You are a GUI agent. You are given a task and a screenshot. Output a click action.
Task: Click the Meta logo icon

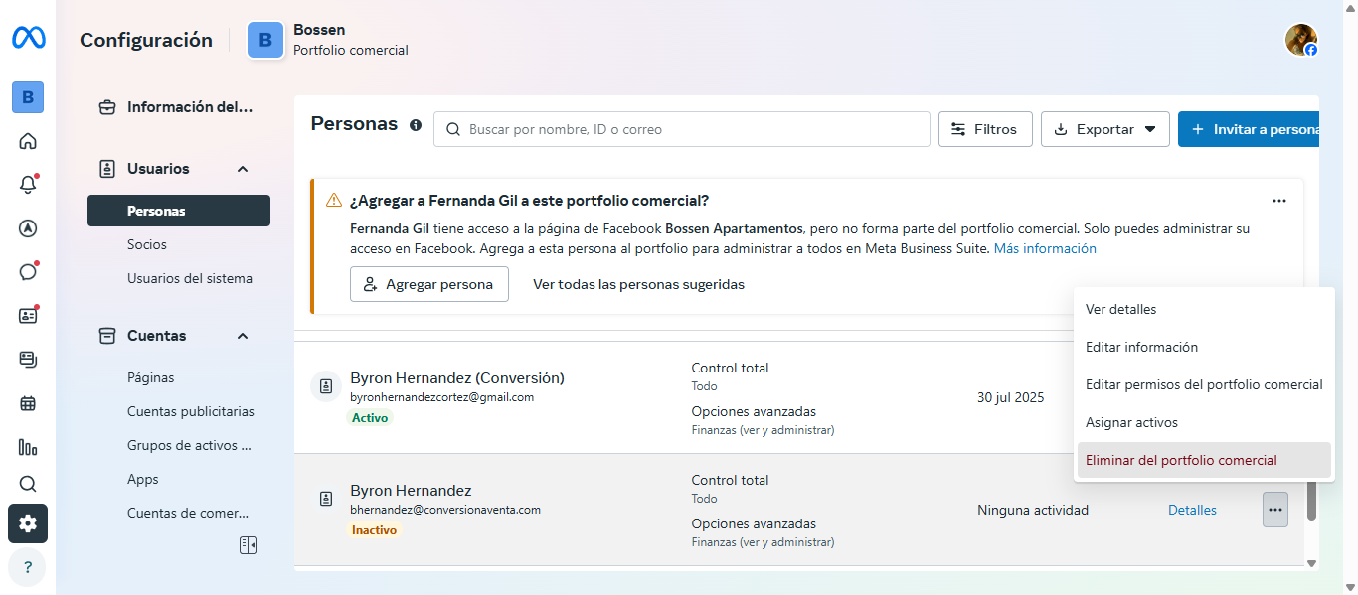point(28,39)
